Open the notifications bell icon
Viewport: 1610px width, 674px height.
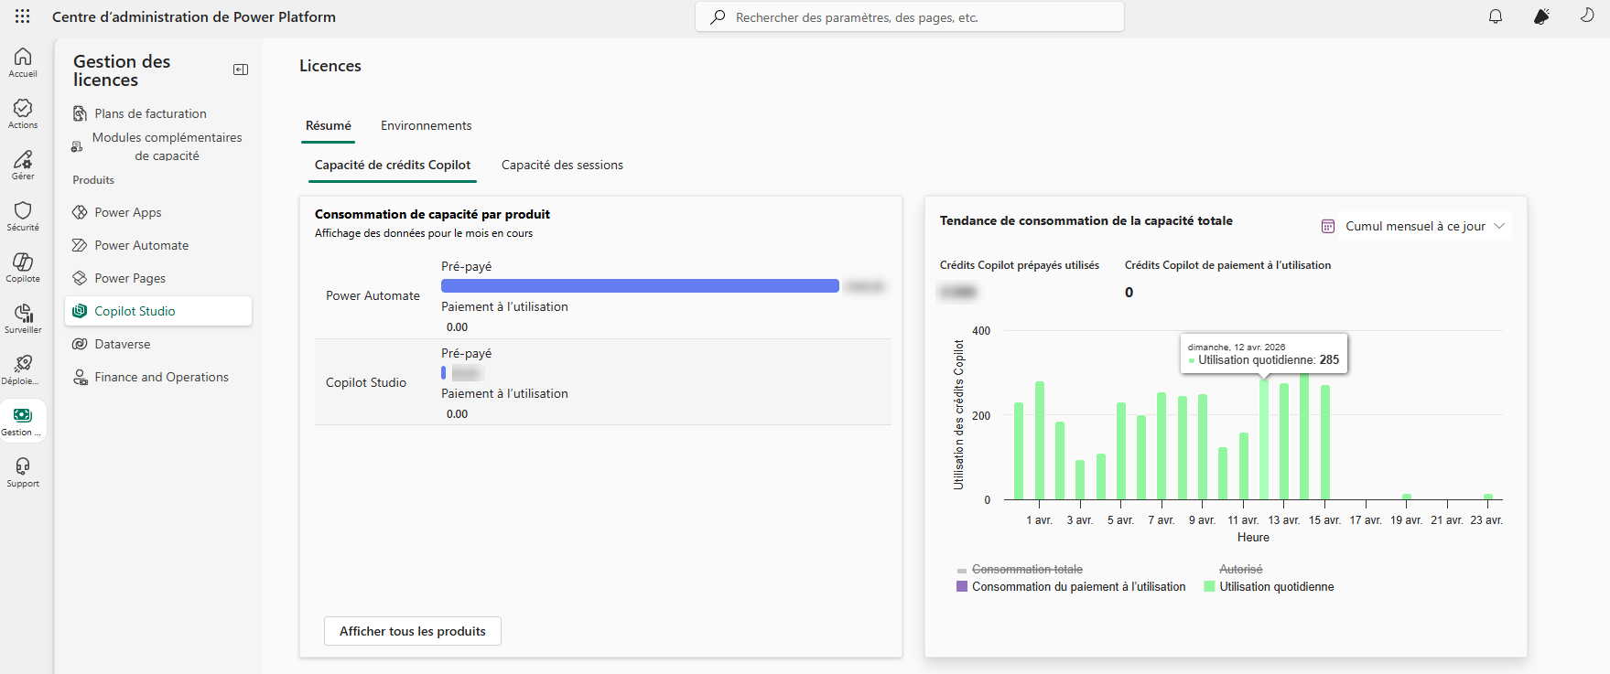[1496, 16]
